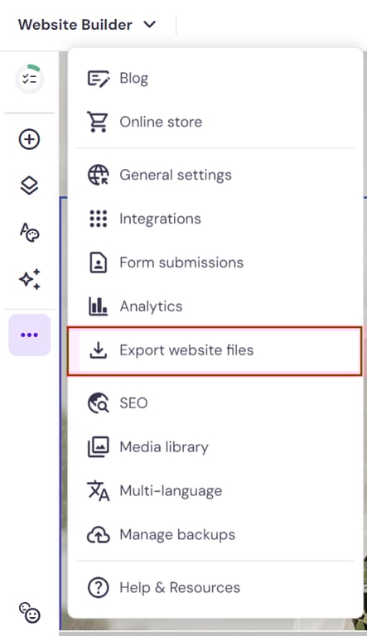Click the Online store cart icon
This screenshot has height=636, width=367.
[x=98, y=122]
